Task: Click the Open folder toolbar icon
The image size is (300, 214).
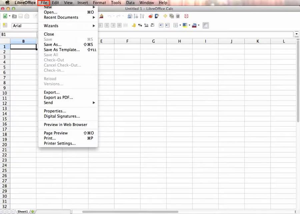Action: tap(14, 16)
